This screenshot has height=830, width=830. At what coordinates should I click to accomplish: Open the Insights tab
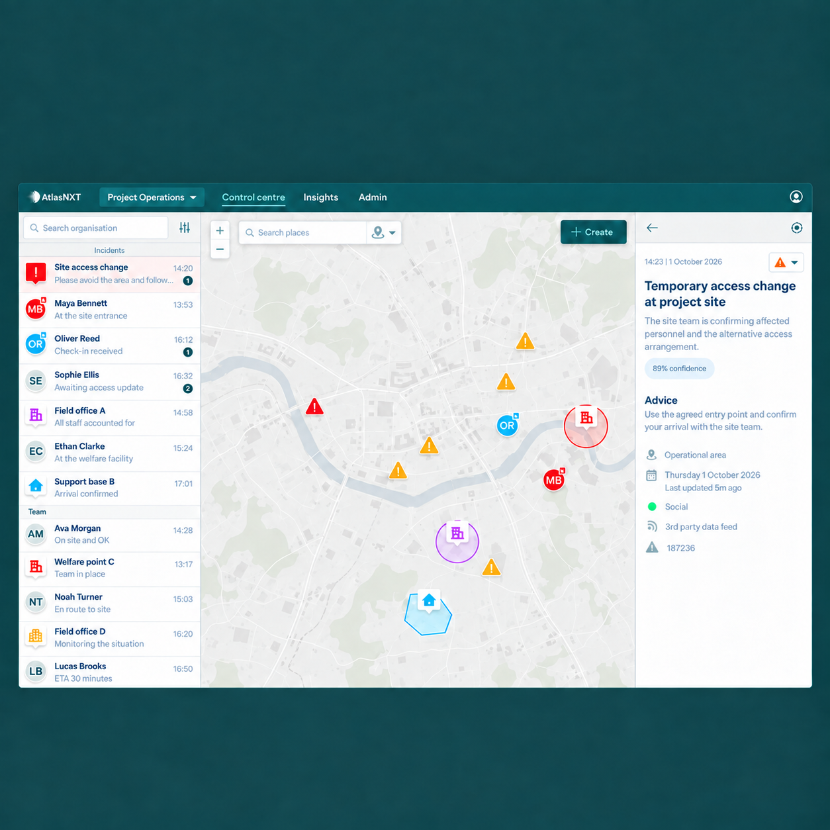[x=321, y=197]
